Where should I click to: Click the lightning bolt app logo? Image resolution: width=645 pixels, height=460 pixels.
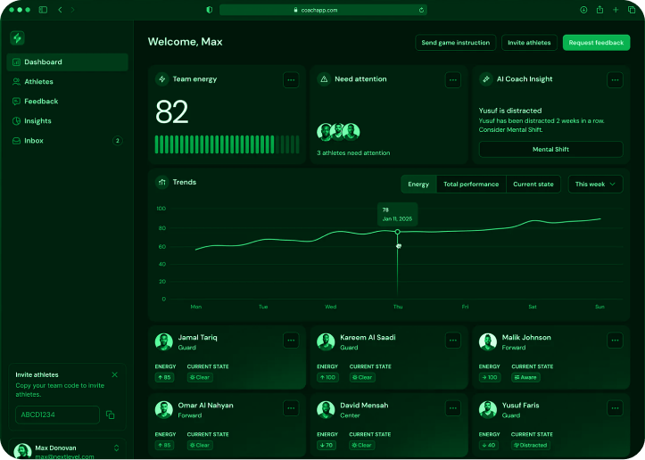pos(17,38)
